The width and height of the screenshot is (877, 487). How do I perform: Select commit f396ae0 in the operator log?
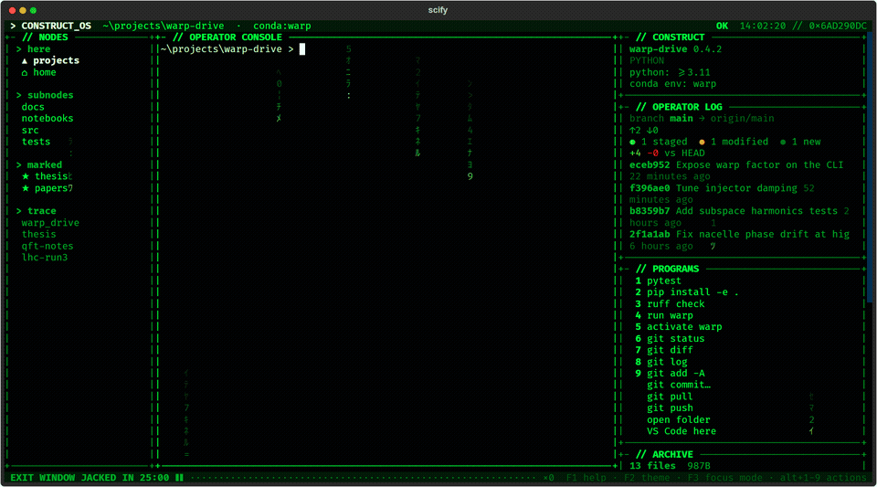[650, 188]
